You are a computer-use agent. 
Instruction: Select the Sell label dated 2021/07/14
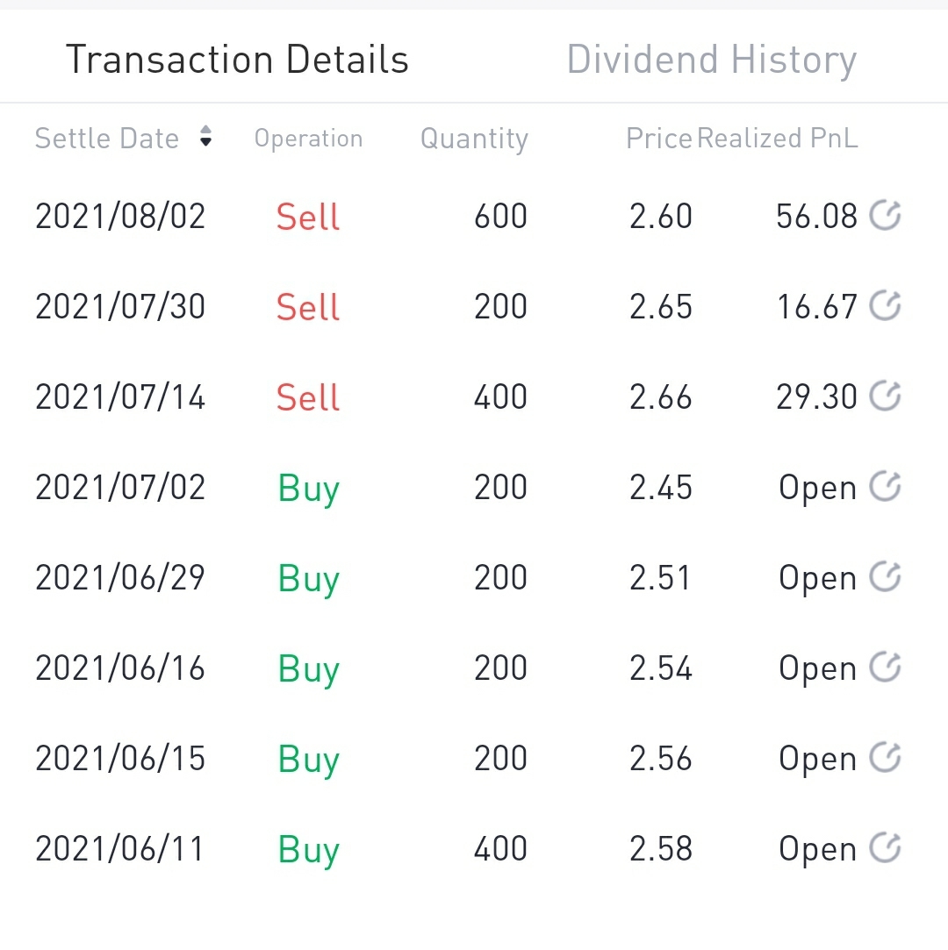pos(307,397)
